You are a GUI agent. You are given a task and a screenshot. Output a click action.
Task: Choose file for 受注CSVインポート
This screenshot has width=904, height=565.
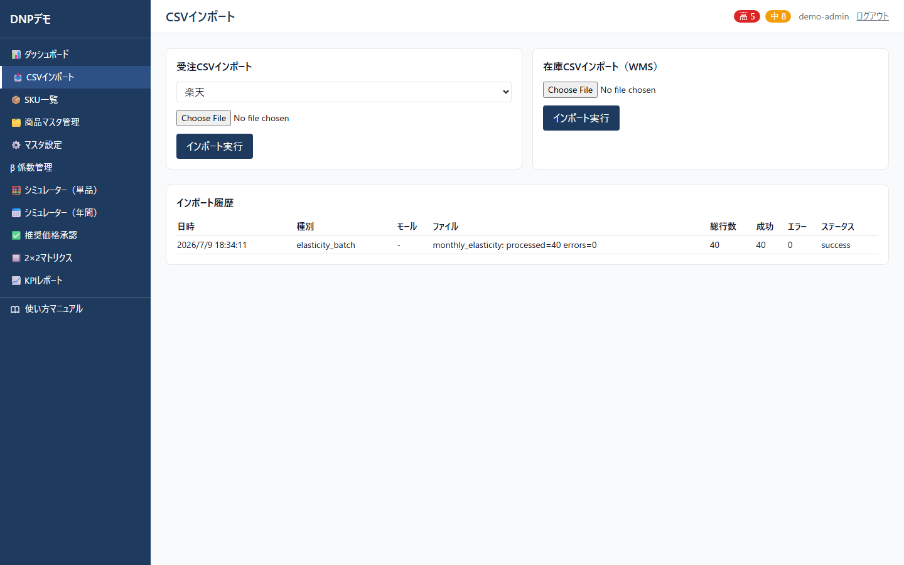tap(203, 118)
